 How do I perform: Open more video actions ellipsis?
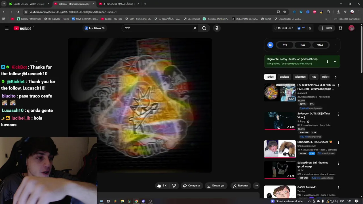[256, 186]
